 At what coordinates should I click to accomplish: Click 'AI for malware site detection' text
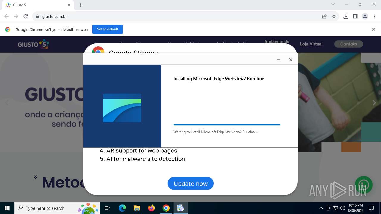(x=146, y=159)
